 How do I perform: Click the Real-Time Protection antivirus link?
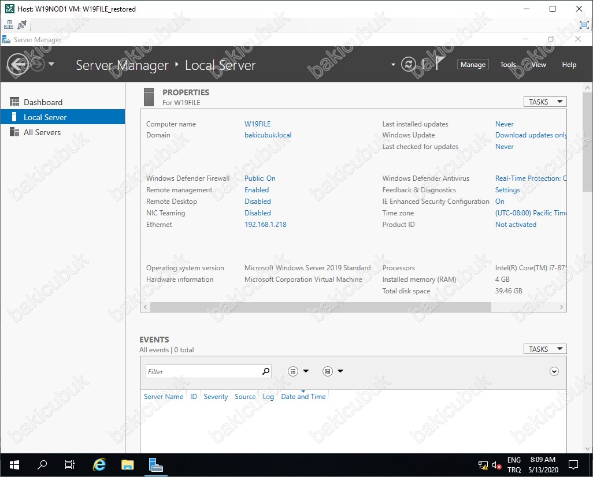[x=531, y=178]
